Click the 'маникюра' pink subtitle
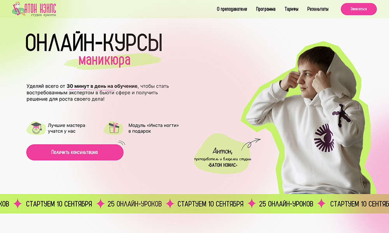This screenshot has height=233, width=389. point(104,61)
